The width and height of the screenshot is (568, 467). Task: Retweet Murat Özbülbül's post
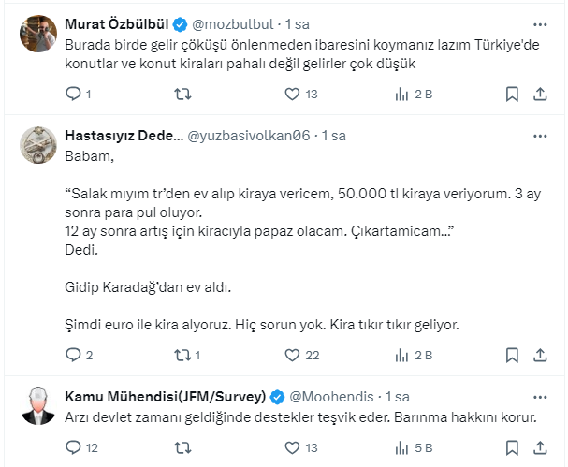click(x=184, y=94)
